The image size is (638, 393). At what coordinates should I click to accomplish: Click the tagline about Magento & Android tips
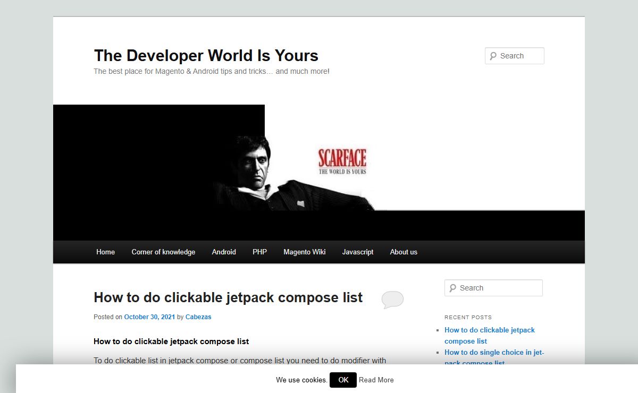pyautogui.click(x=212, y=71)
